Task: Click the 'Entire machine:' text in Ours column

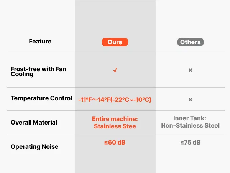Action: click(115, 119)
